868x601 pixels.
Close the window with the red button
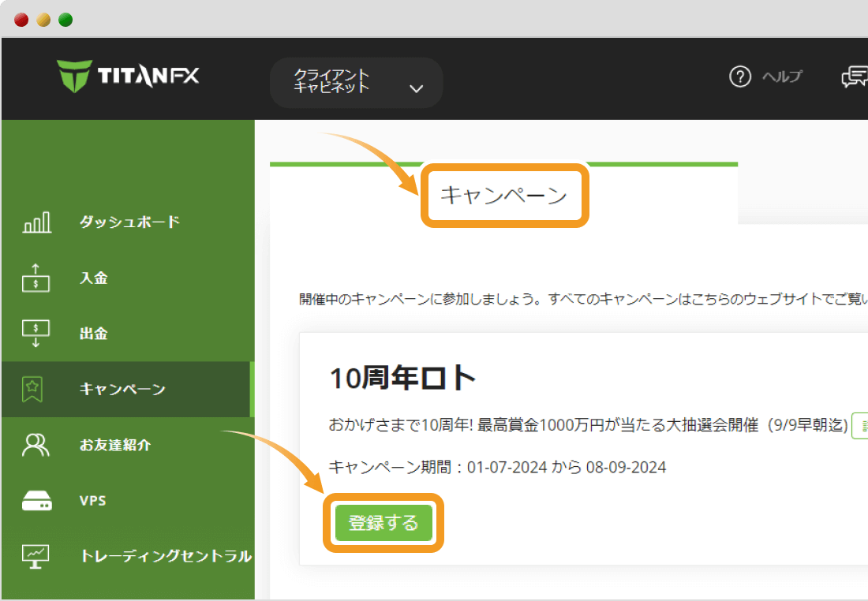tap(21, 20)
